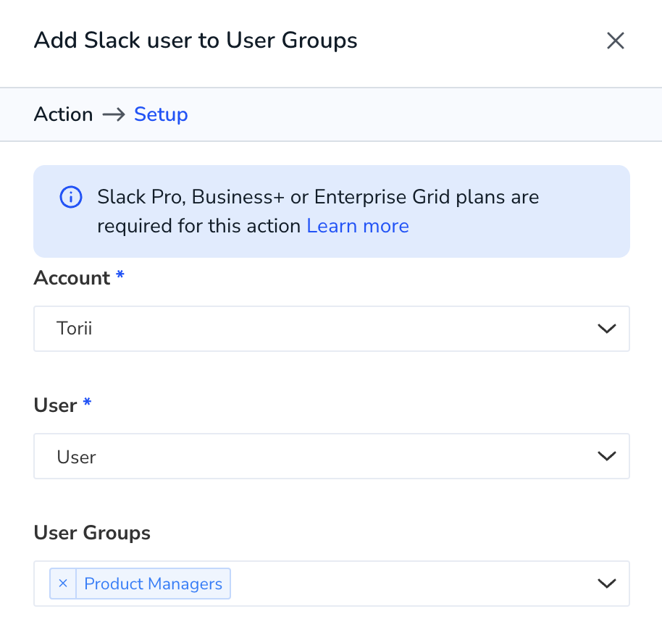Close the Add Slack user dialog

tap(615, 41)
